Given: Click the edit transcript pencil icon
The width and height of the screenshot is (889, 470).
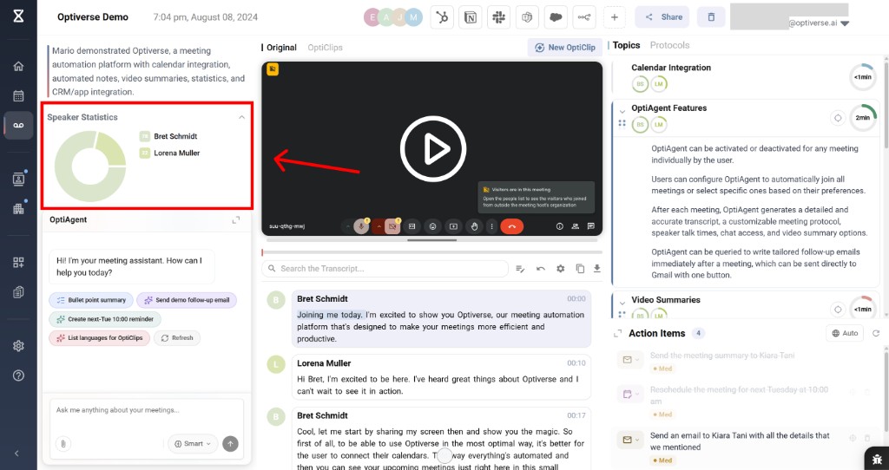Looking at the screenshot, I should coord(520,269).
